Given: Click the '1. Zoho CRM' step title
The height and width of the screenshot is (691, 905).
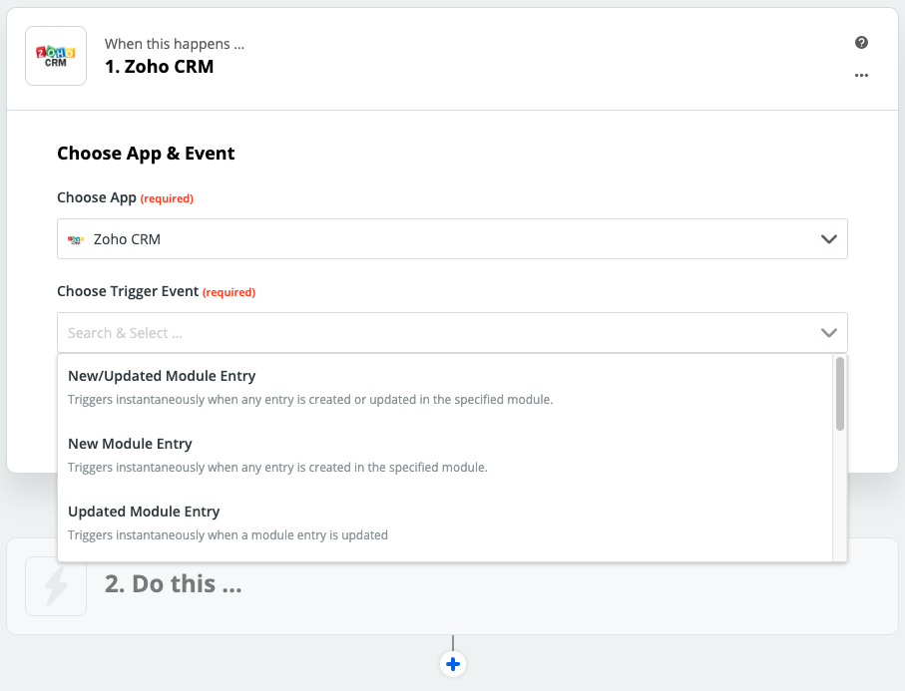Looking at the screenshot, I should tap(160, 67).
